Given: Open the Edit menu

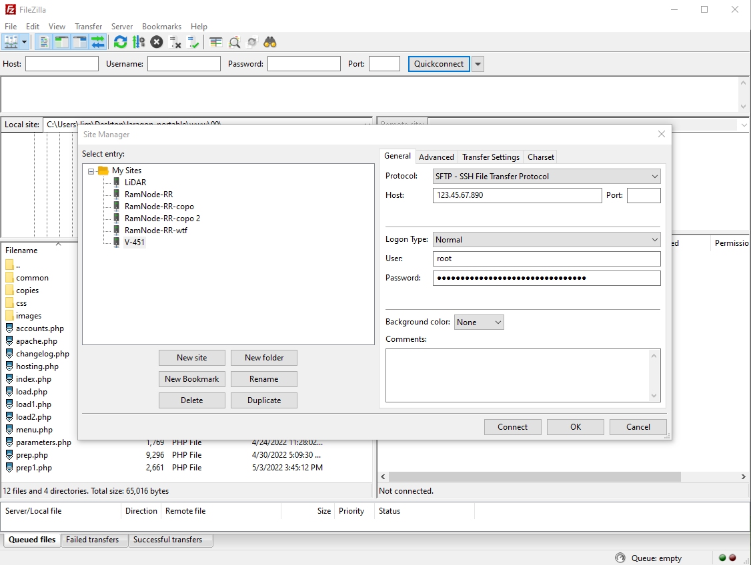Looking at the screenshot, I should click(x=33, y=26).
